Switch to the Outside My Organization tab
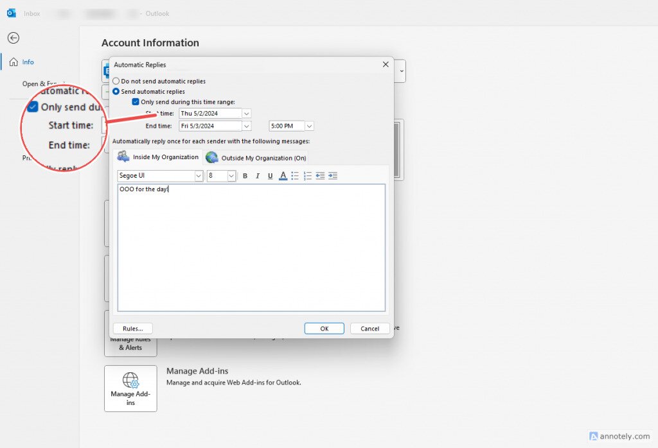This screenshot has width=658, height=448. click(256, 157)
